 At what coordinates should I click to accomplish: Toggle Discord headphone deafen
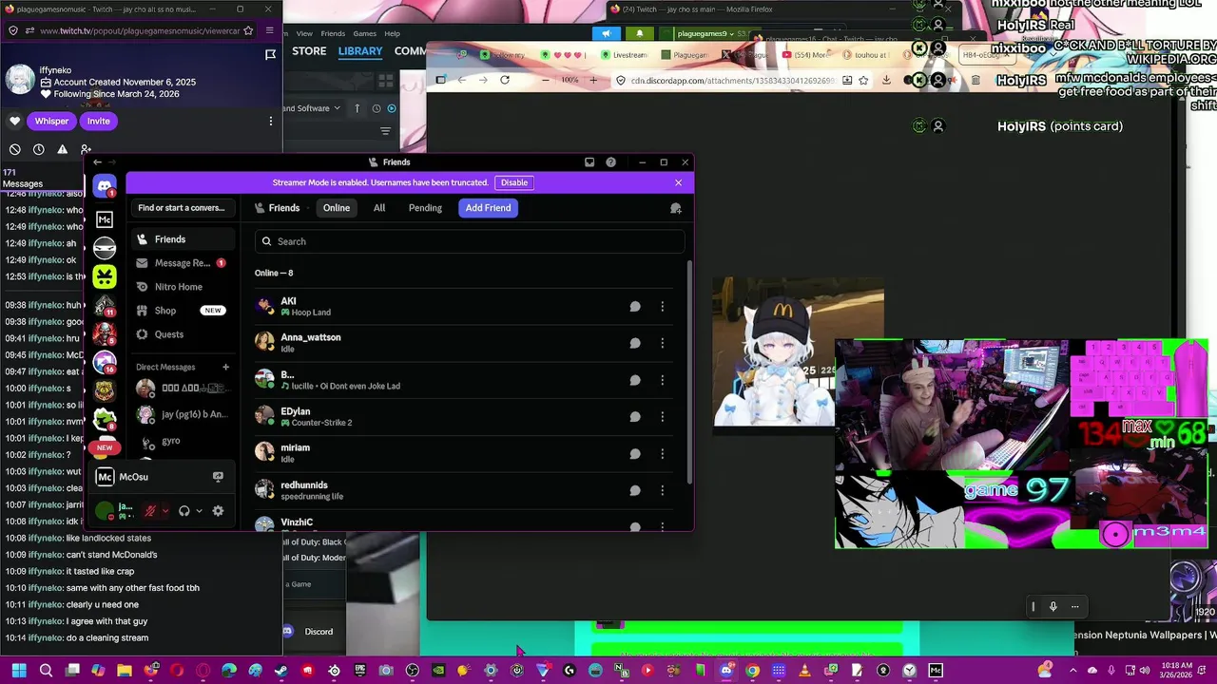click(x=184, y=511)
